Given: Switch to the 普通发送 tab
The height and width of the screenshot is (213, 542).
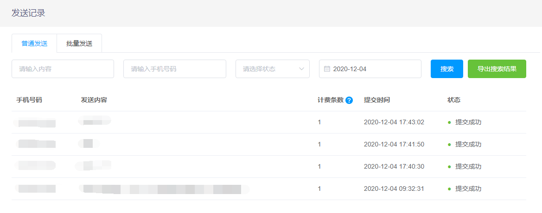Looking at the screenshot, I should click(34, 43).
